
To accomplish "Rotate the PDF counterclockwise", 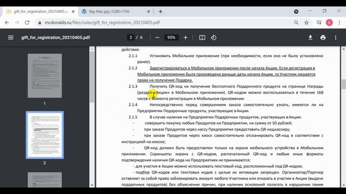I will tap(214, 38).
